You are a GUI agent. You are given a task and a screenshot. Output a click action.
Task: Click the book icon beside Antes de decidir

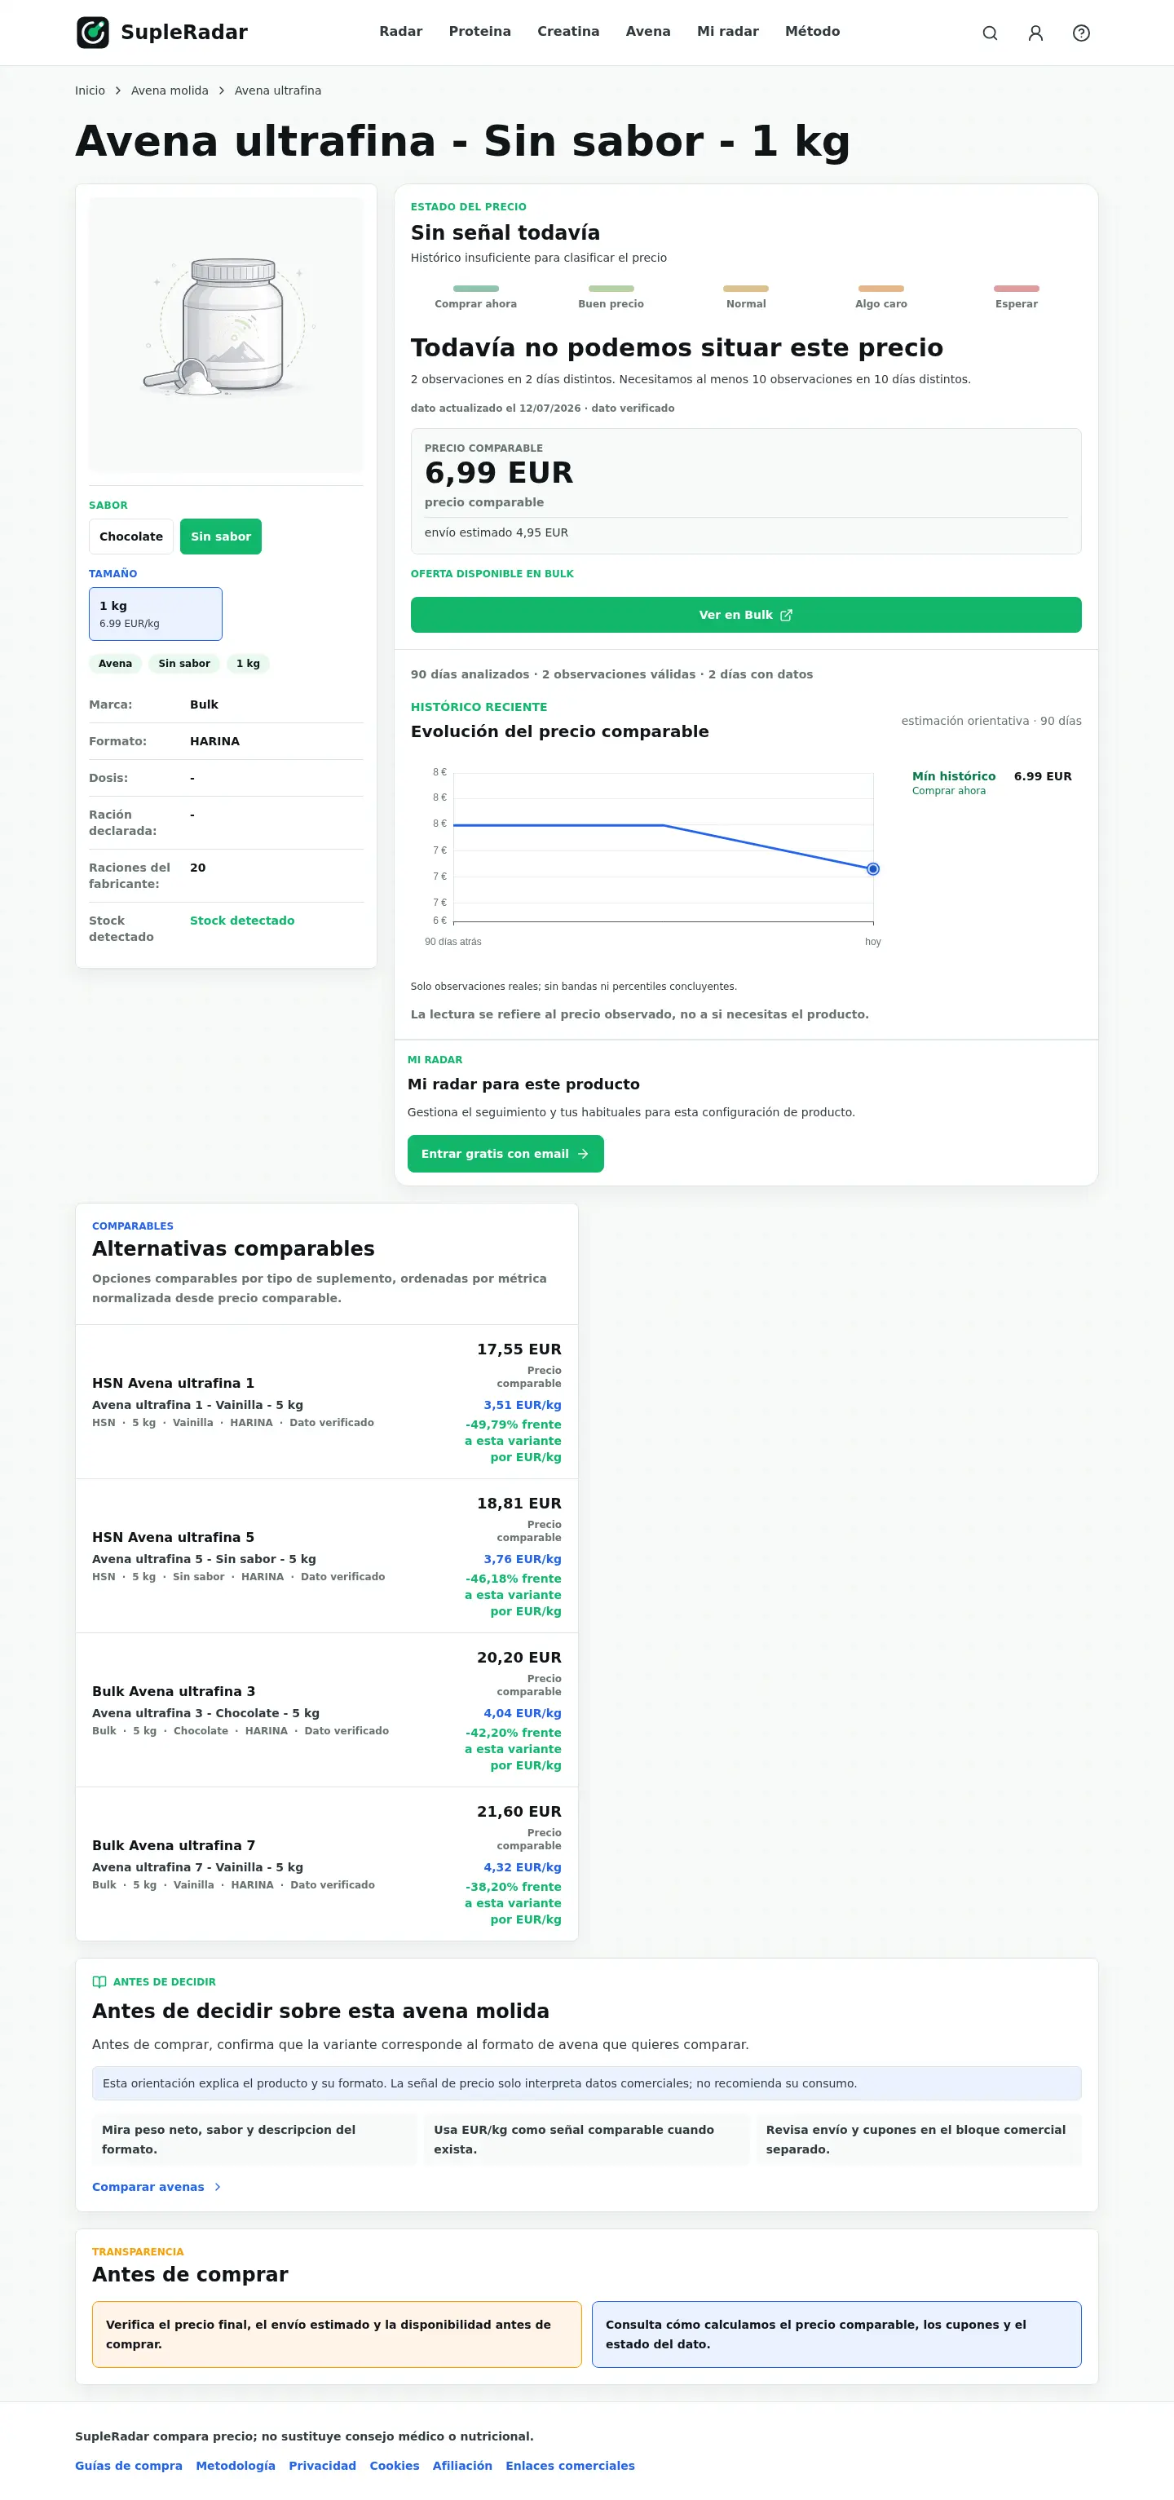99,1981
